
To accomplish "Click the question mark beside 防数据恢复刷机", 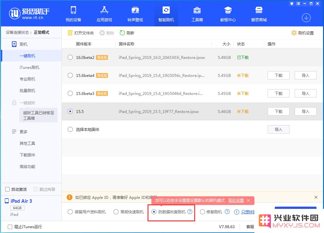I will pyautogui.click(x=190, y=212).
